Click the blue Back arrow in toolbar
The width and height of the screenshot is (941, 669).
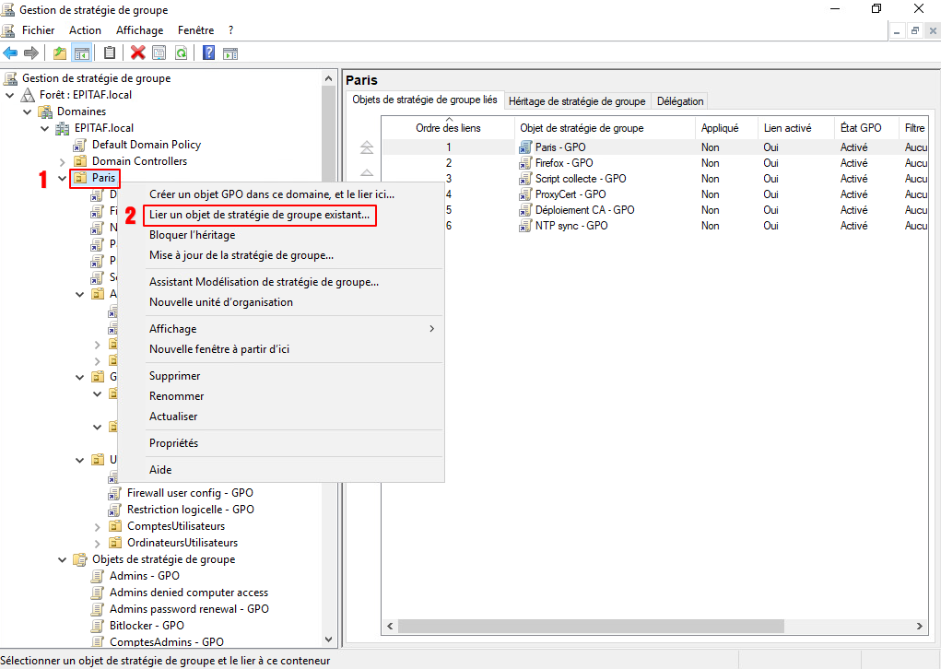coord(11,53)
